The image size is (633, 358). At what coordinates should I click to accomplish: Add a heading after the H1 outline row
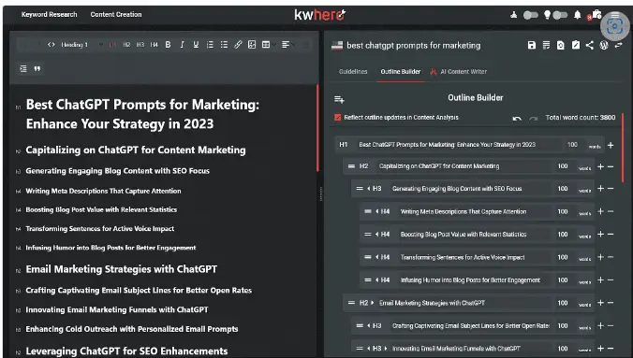[611, 145]
